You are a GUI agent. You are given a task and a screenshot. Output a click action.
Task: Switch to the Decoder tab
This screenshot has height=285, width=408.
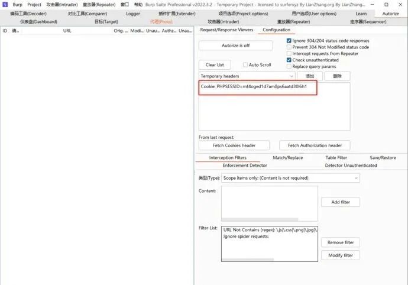click(28, 14)
